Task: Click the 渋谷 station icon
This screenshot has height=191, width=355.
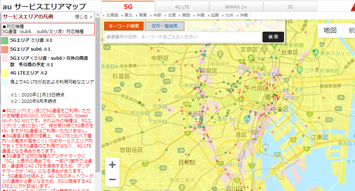Action: pos(199,126)
